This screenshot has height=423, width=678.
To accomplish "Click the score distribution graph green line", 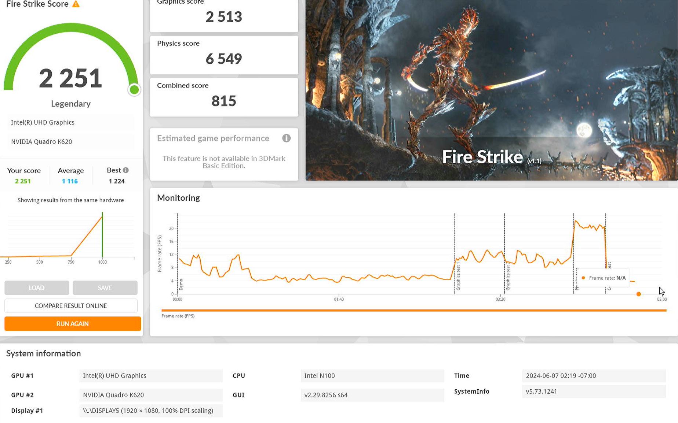I will click(x=102, y=234).
